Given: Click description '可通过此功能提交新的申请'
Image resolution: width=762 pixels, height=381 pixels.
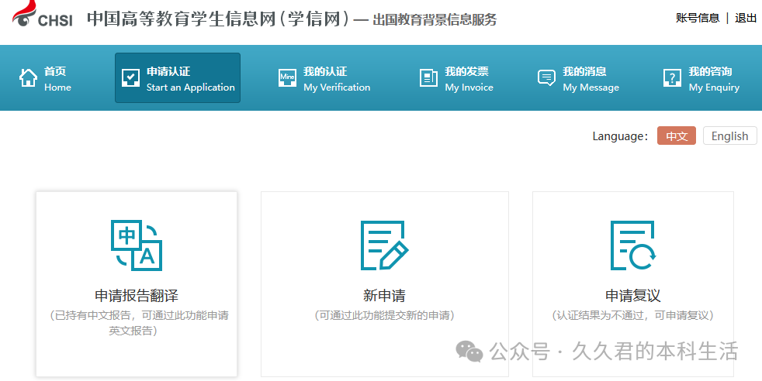Looking at the screenshot, I should [x=384, y=315].
